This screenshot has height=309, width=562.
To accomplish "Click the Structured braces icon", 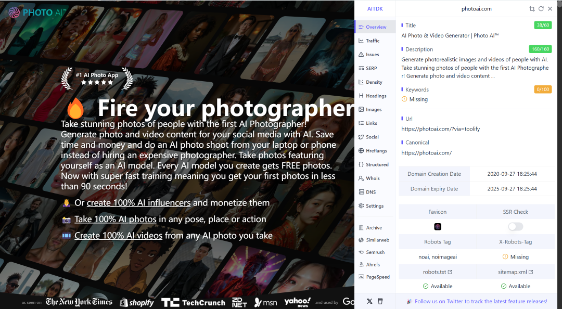I will (361, 164).
